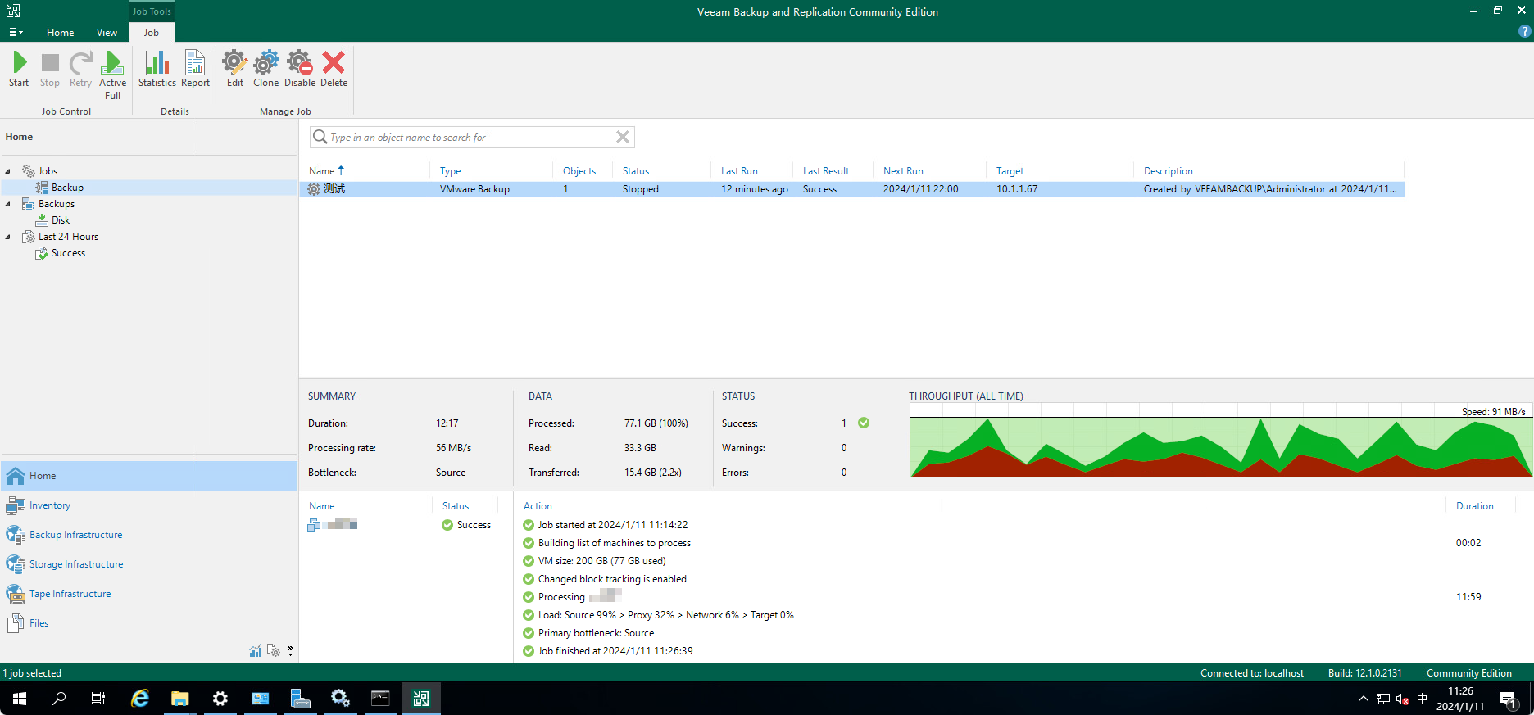This screenshot has height=715, width=1534.
Task: Open Backup Infrastructure view
Action: [x=149, y=535]
